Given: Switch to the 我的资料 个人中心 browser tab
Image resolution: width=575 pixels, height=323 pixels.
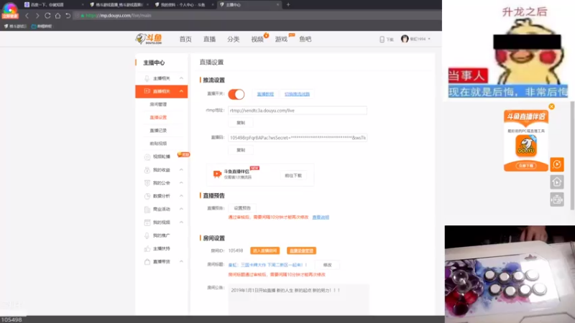Looking at the screenshot, I should [x=183, y=5].
